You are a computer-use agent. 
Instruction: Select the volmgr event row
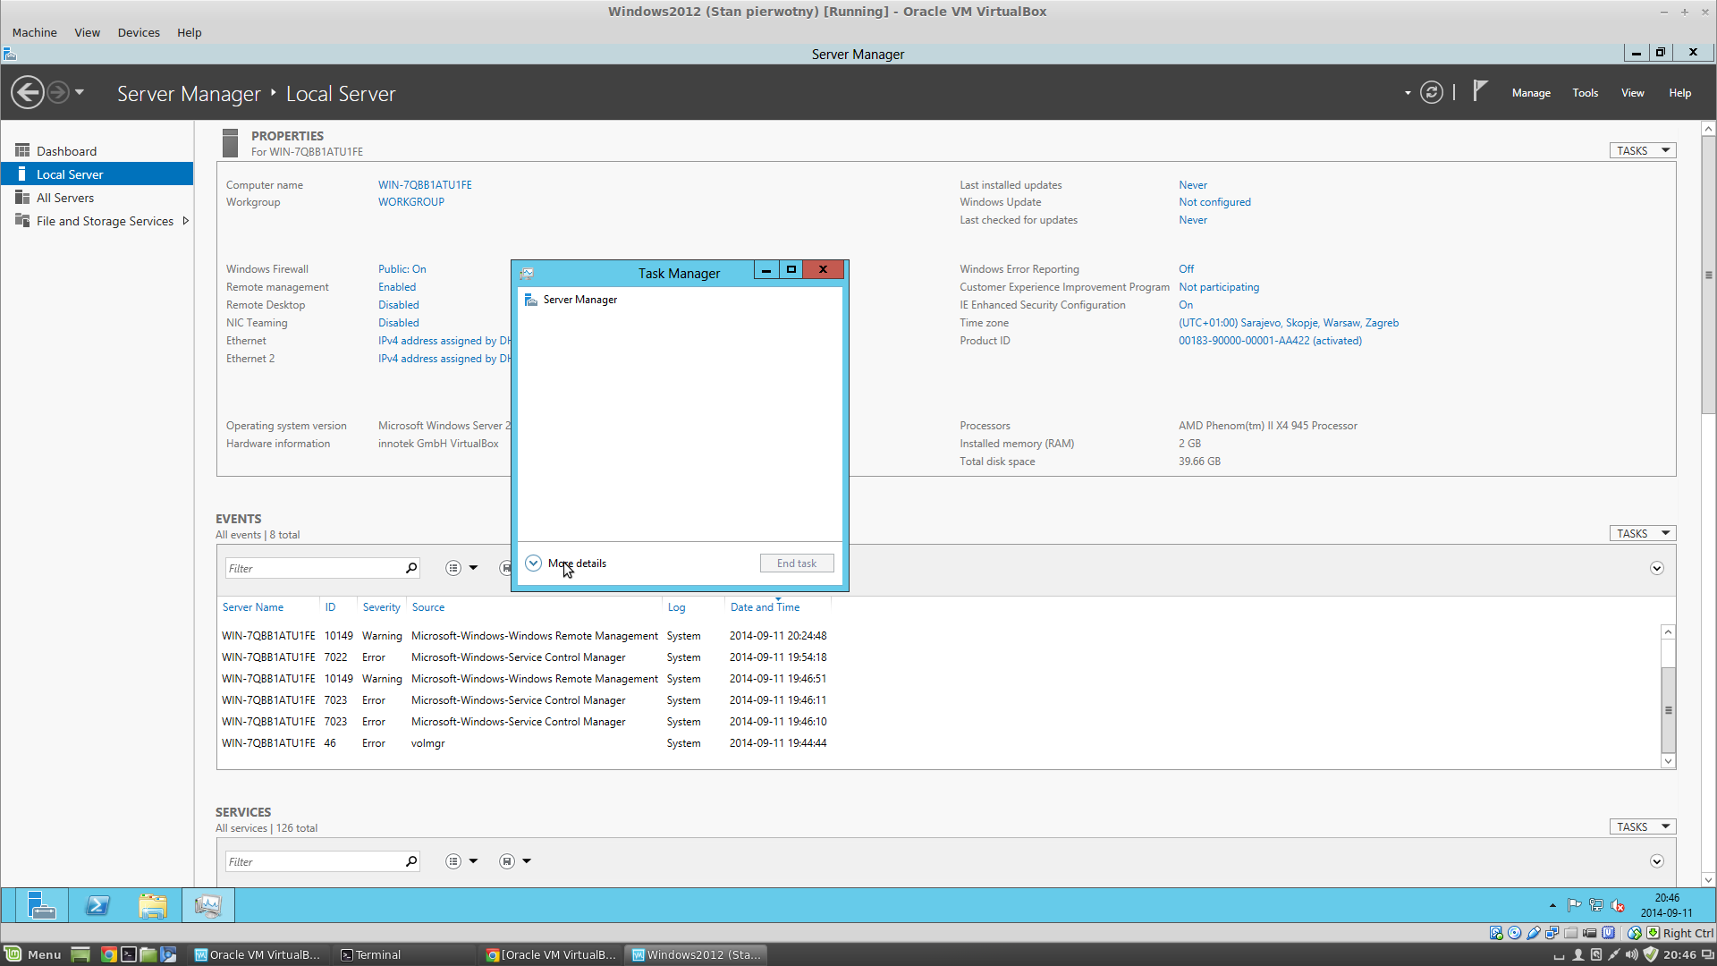(524, 743)
